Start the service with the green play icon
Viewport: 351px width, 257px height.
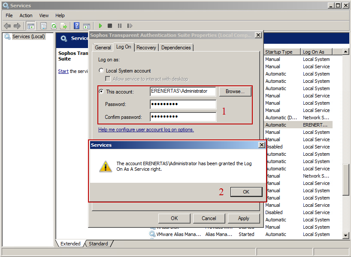(x=100, y=26)
